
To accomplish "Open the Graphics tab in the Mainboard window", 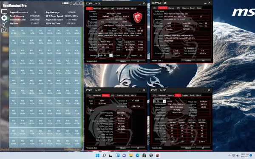I will click(185, 8).
